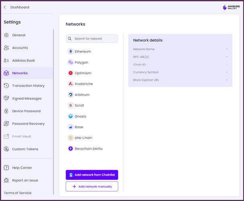Click the Optimism network logo
244x201 pixels.
coord(71,73)
